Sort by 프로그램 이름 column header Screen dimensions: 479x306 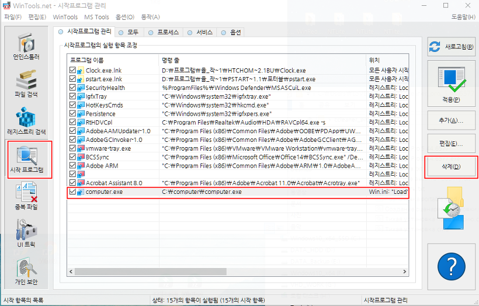coord(113,60)
